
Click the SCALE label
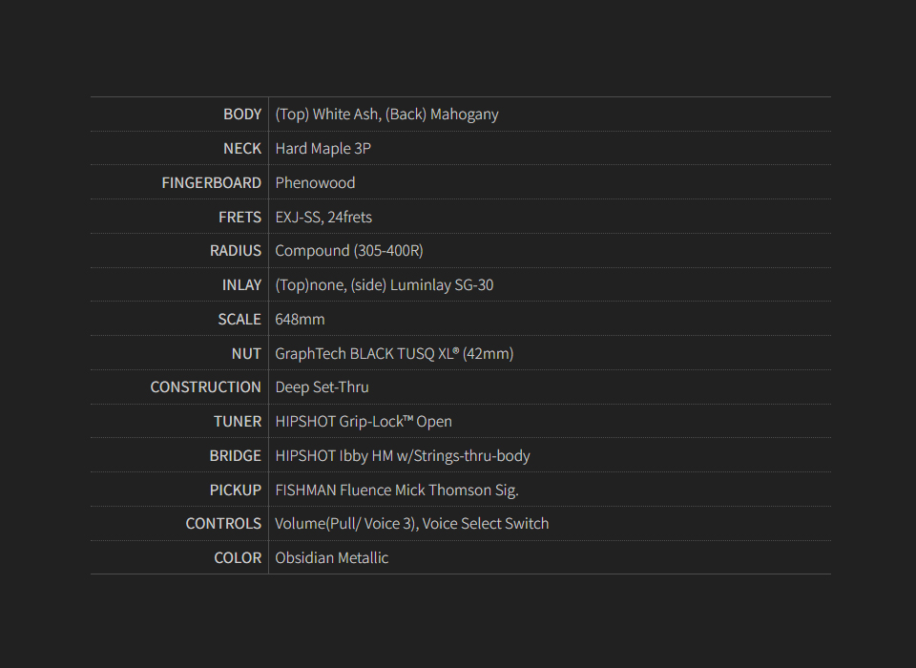[239, 320]
